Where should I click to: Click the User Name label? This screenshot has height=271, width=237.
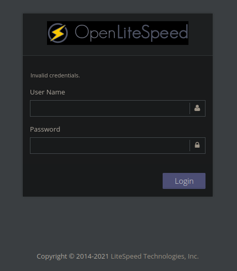48,92
